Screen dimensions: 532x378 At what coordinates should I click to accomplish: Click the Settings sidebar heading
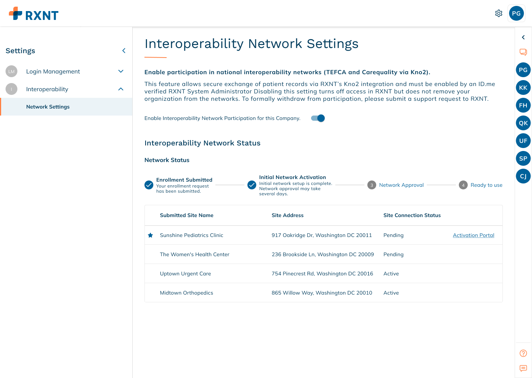coord(20,51)
